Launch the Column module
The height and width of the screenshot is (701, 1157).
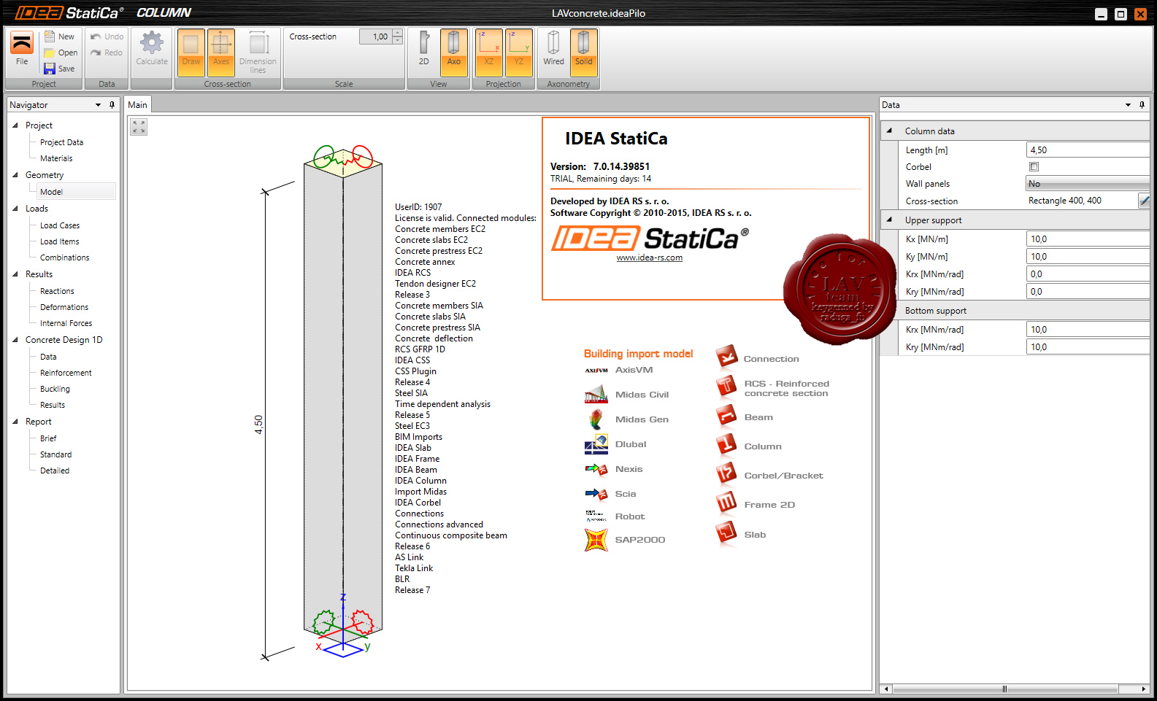[749, 446]
